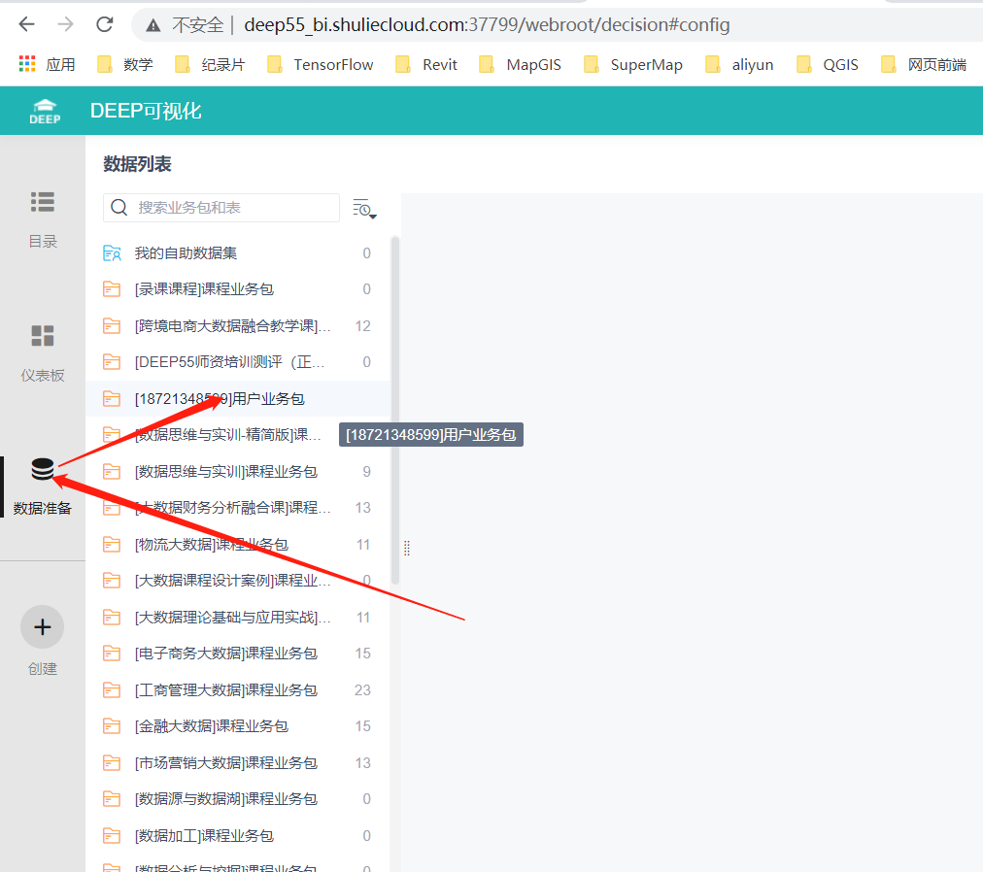Image resolution: width=983 pixels, height=872 pixels.
Task: Select the 数据准备 database icon in sidebar
Action: point(42,468)
